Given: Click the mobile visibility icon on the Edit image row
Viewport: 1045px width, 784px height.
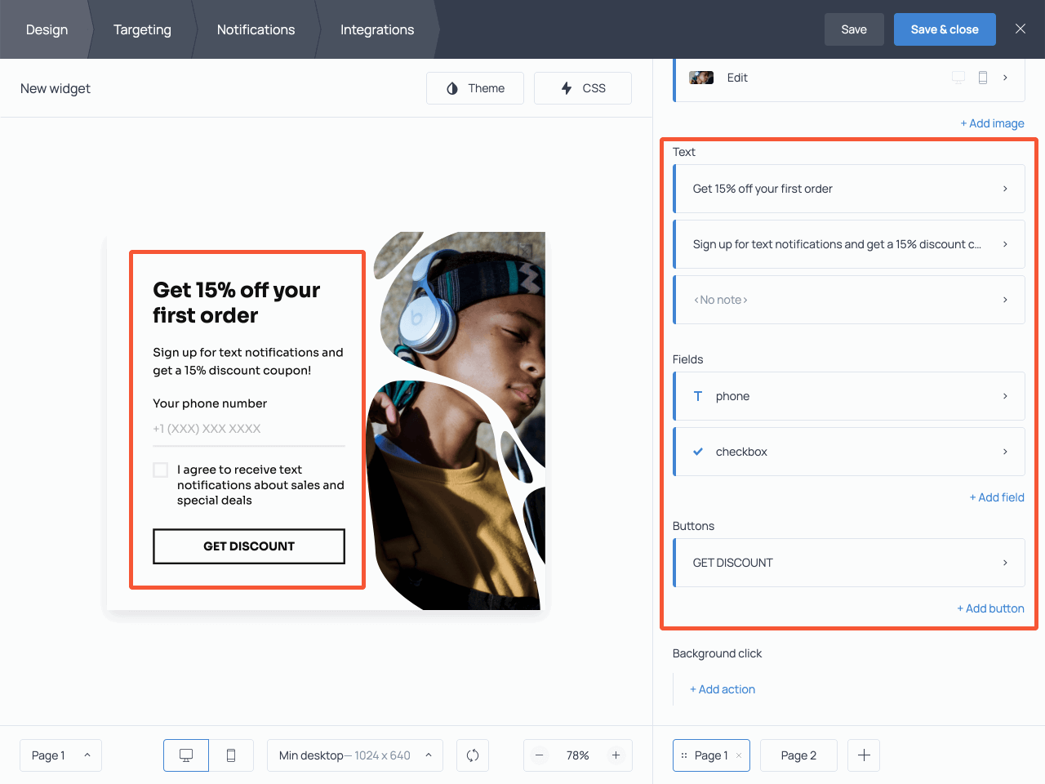Looking at the screenshot, I should pyautogui.click(x=982, y=77).
